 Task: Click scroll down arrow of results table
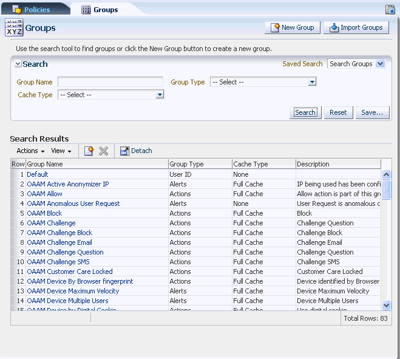click(x=386, y=305)
